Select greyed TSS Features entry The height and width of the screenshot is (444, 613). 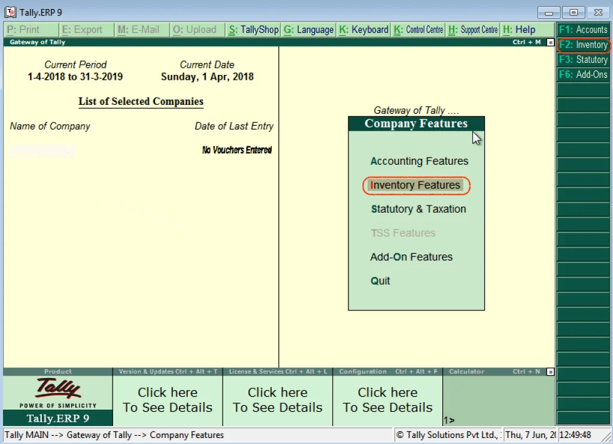pyautogui.click(x=403, y=233)
